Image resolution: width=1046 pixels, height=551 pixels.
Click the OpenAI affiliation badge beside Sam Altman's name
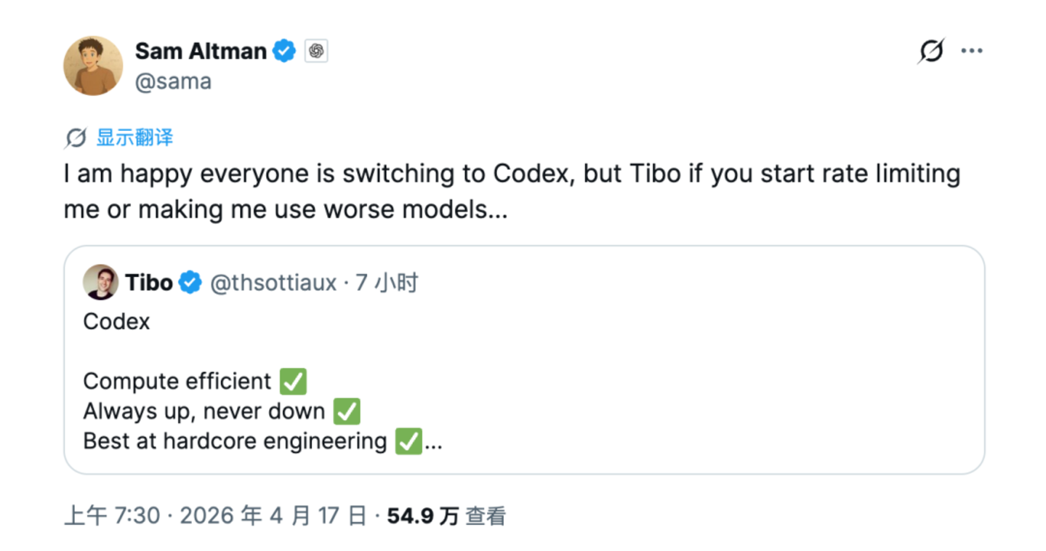coord(315,51)
